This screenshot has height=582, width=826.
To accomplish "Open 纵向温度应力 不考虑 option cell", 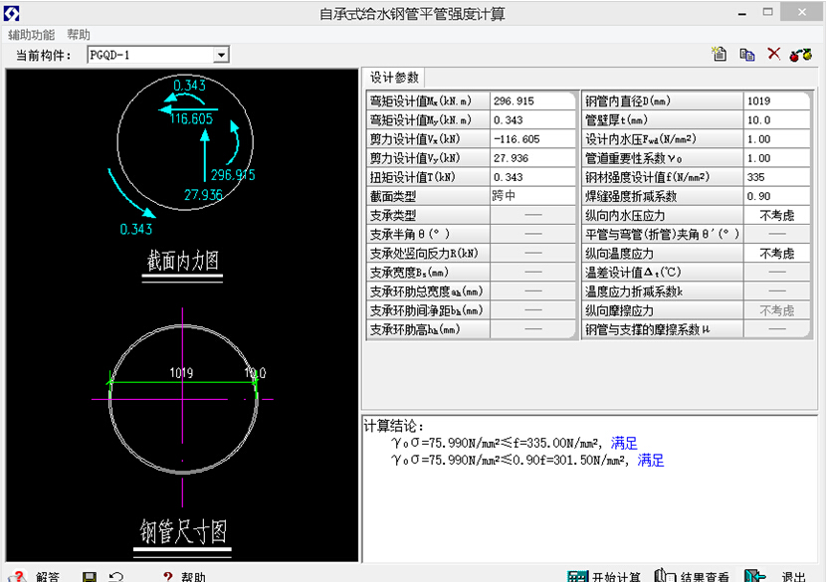I will pos(776,254).
